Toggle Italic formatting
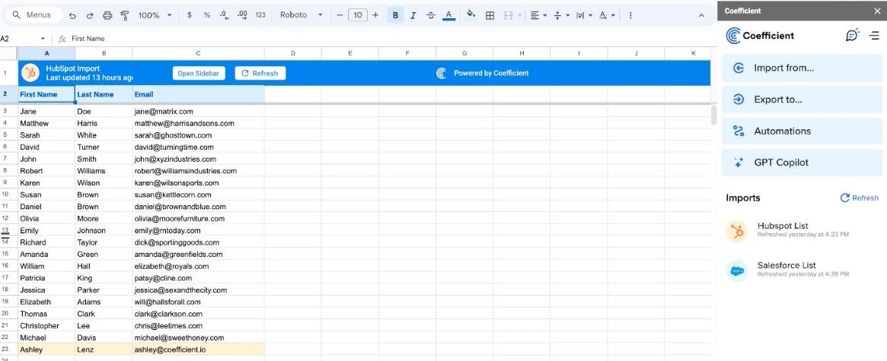Screen dimensions: 887x361 tap(413, 15)
